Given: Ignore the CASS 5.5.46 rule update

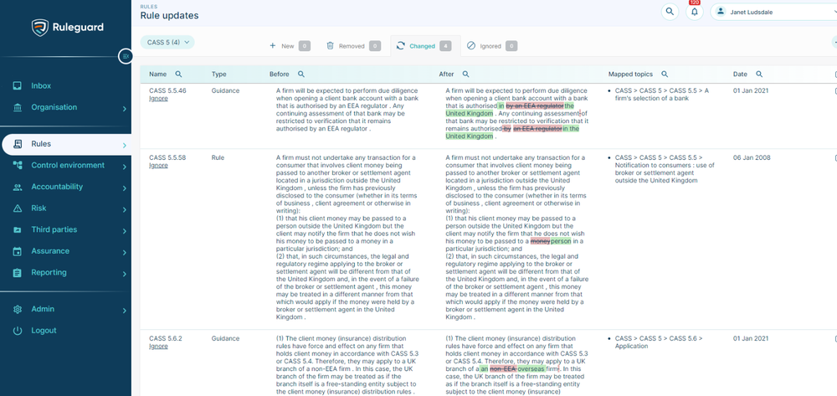Looking at the screenshot, I should coord(158,98).
